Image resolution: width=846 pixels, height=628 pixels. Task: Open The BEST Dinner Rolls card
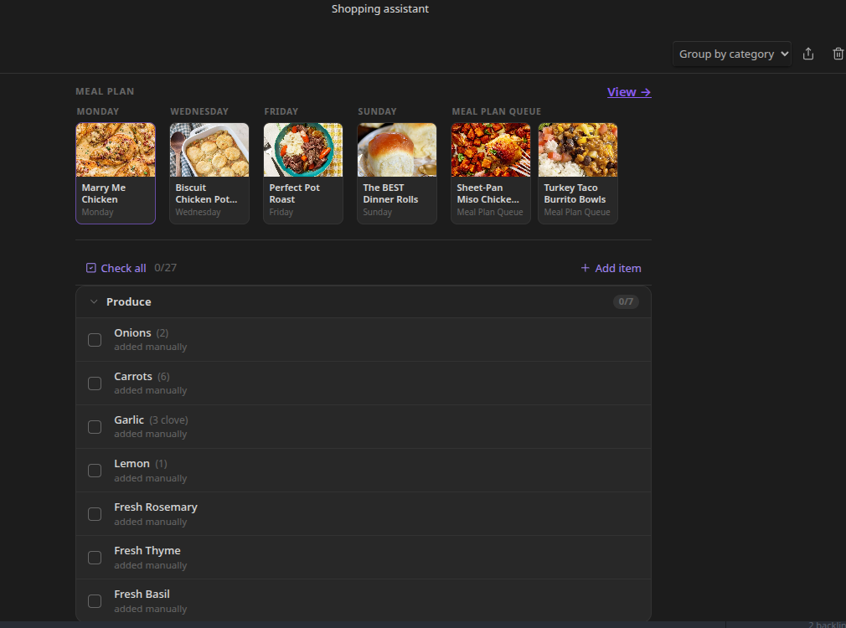pyautogui.click(x=397, y=173)
